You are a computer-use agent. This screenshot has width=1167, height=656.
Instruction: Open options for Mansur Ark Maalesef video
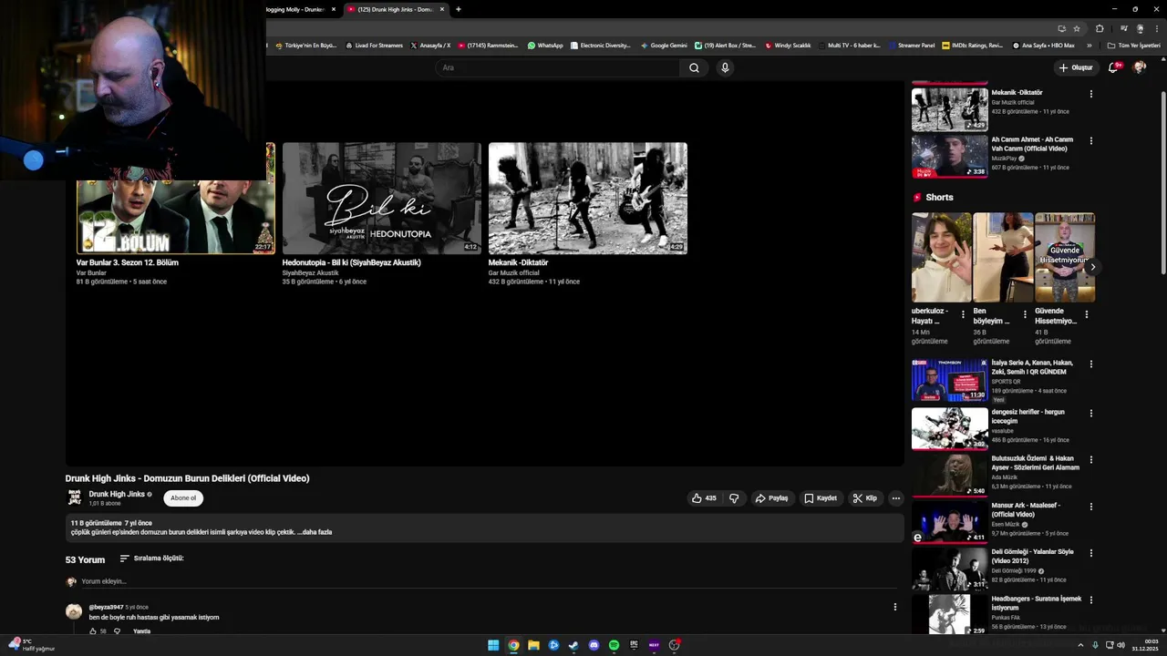pyautogui.click(x=1091, y=507)
